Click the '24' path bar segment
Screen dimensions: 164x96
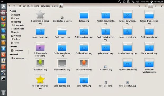pyautogui.click(x=61, y=6)
